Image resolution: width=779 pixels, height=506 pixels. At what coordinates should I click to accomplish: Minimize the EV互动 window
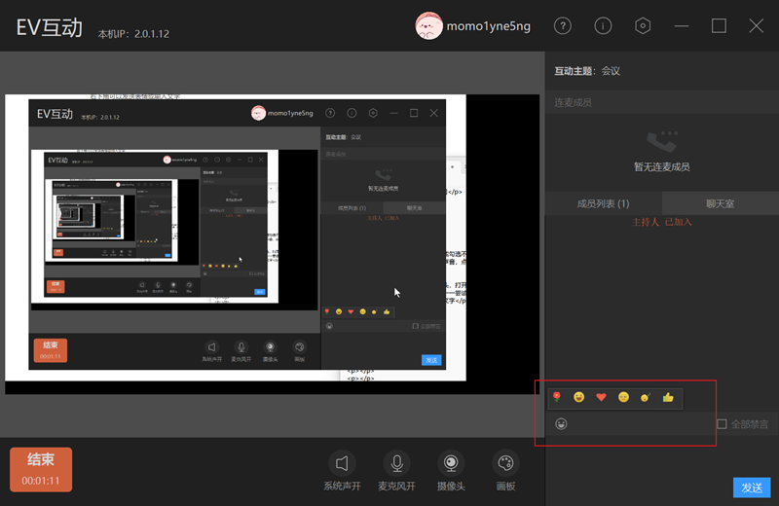coord(681,26)
